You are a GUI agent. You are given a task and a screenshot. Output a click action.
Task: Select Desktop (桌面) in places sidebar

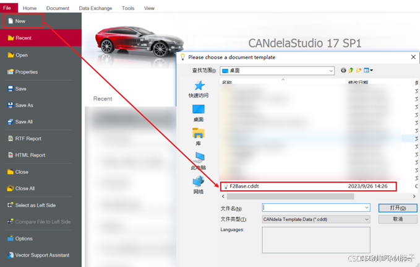pyautogui.click(x=199, y=113)
